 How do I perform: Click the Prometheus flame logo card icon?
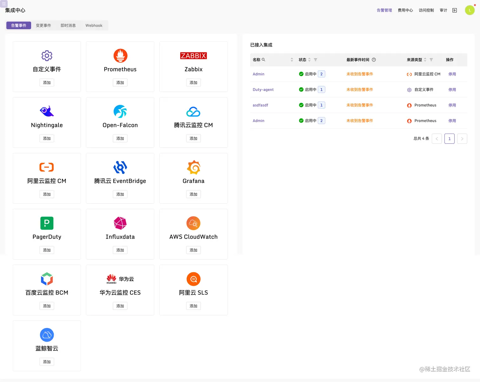[x=120, y=56]
